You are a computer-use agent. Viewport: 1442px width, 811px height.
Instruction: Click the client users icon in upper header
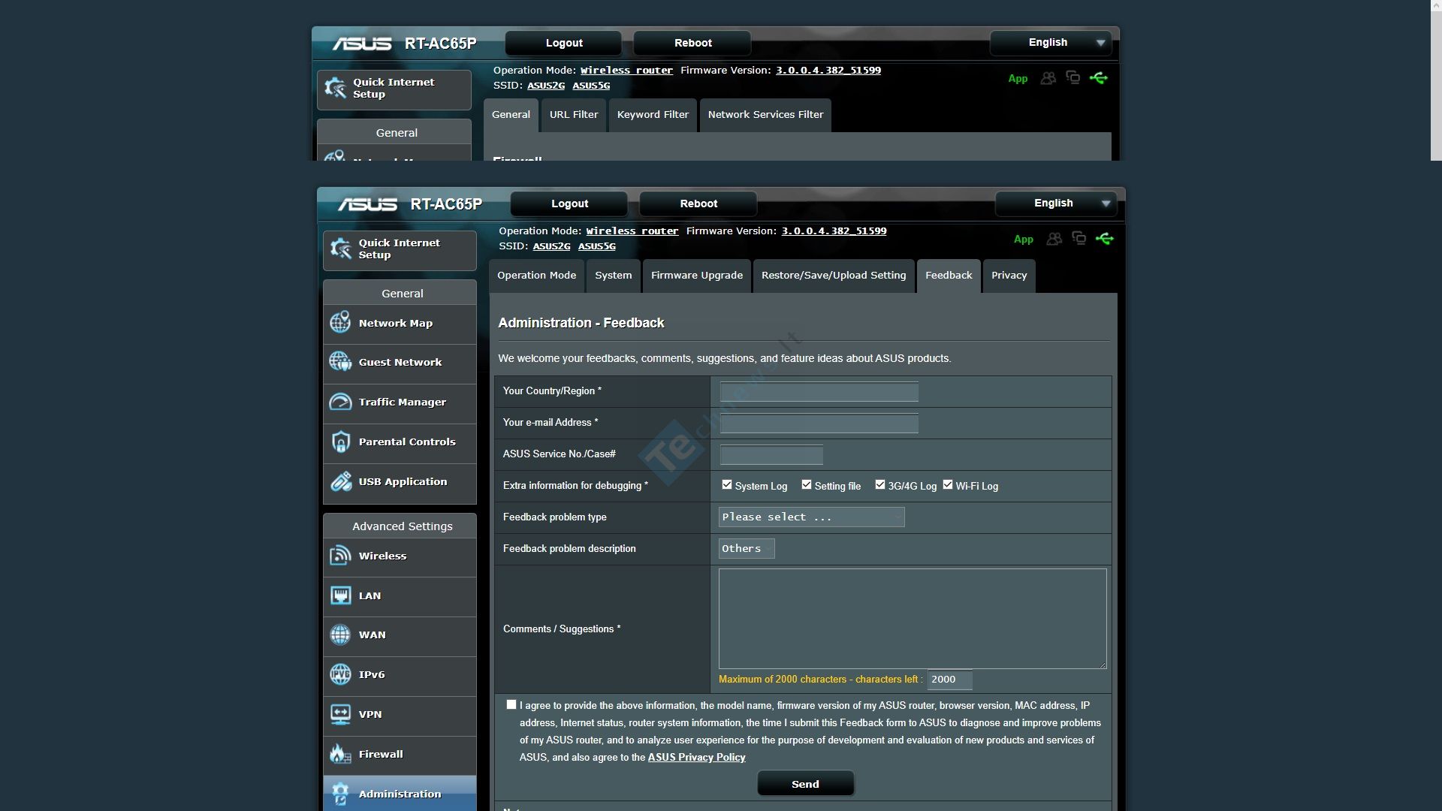pos(1048,78)
